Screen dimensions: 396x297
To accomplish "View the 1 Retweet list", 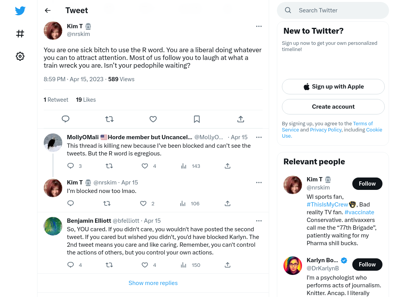I will [56, 100].
